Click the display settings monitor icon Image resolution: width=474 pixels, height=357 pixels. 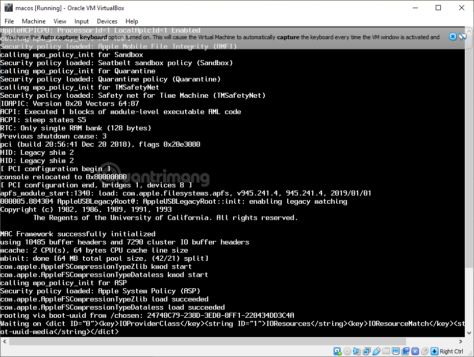pyautogui.click(x=395, y=351)
